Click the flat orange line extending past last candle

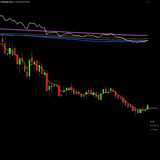[153, 108]
